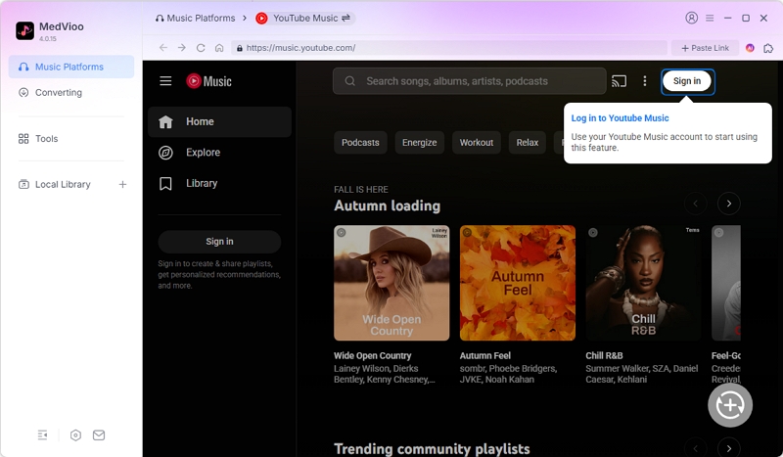Select the Podcasts chip
The width and height of the screenshot is (783, 457).
tap(360, 142)
